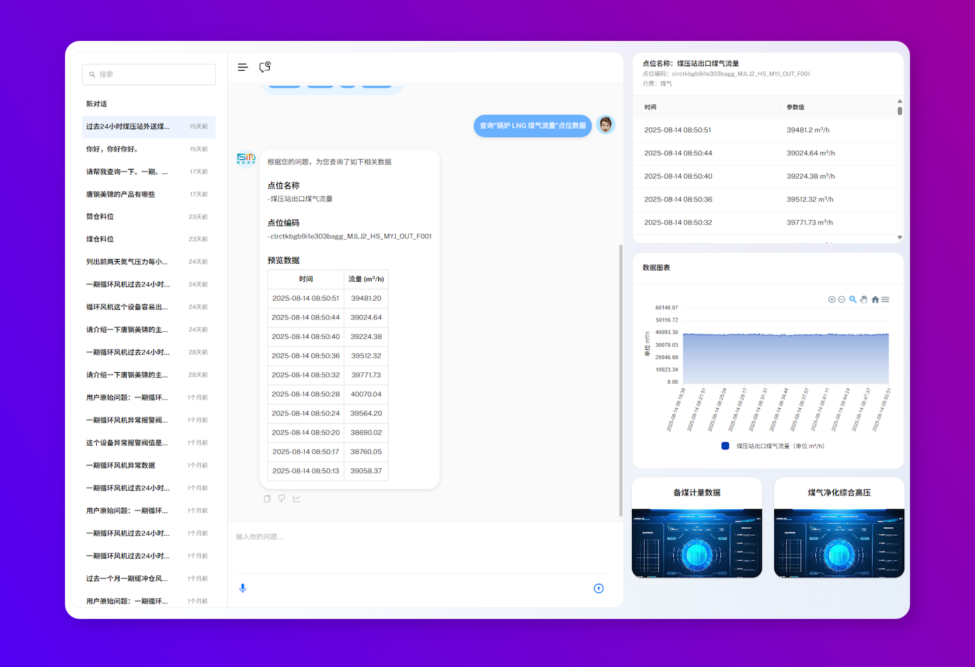Click the search input in the sidebar
This screenshot has height=667, width=975.
click(x=149, y=75)
